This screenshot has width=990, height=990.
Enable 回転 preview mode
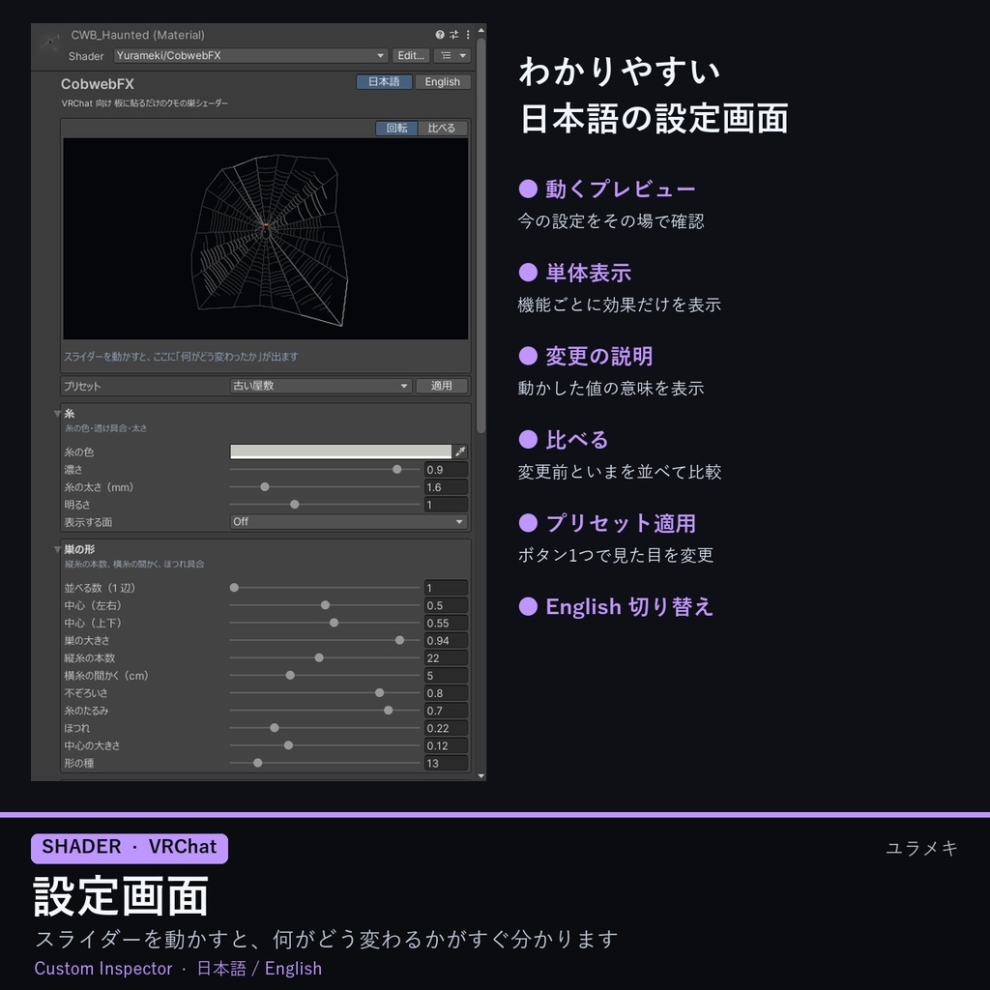396,129
